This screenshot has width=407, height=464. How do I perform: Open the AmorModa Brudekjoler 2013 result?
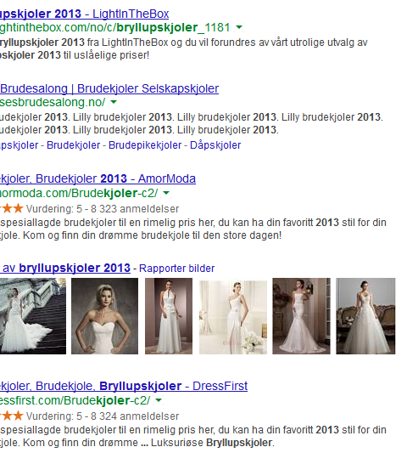98,178
